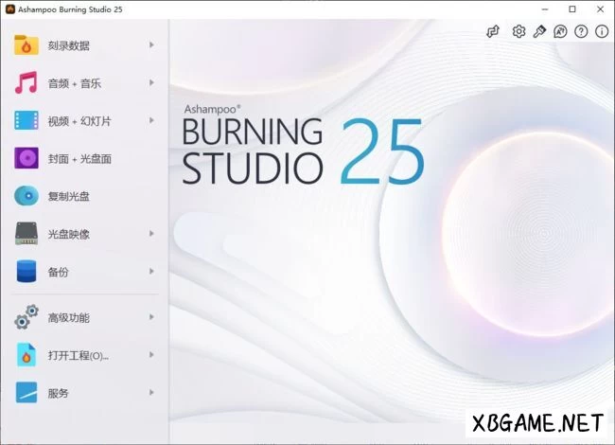
Task: Click the purple disc cover icon
Action: click(26, 158)
